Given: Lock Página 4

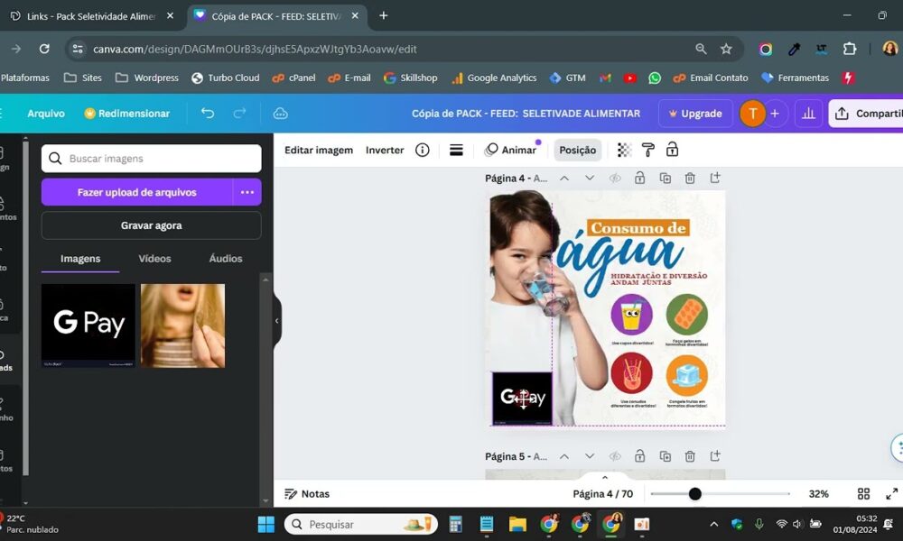Looking at the screenshot, I should pos(640,178).
